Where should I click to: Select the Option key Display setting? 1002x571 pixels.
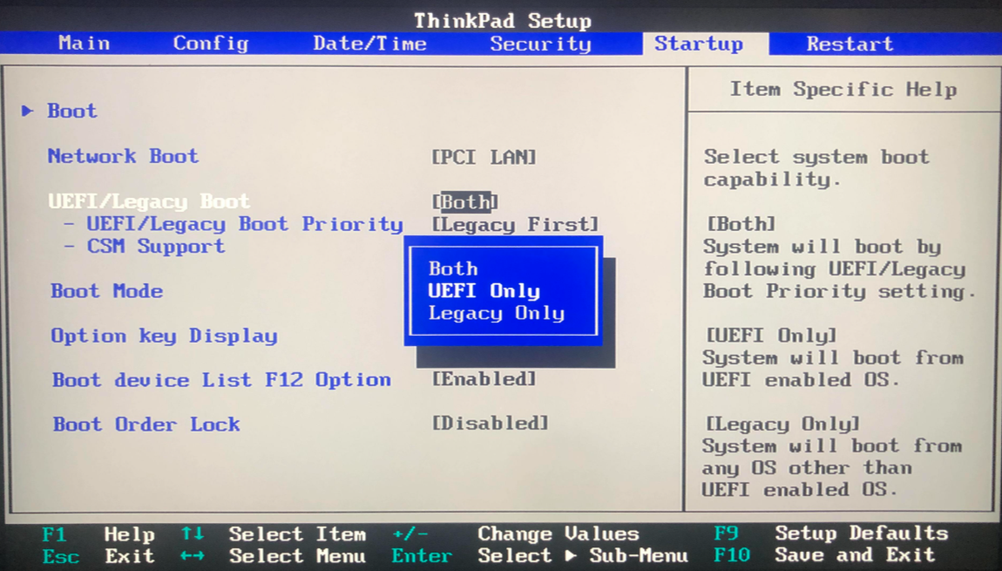click(164, 336)
